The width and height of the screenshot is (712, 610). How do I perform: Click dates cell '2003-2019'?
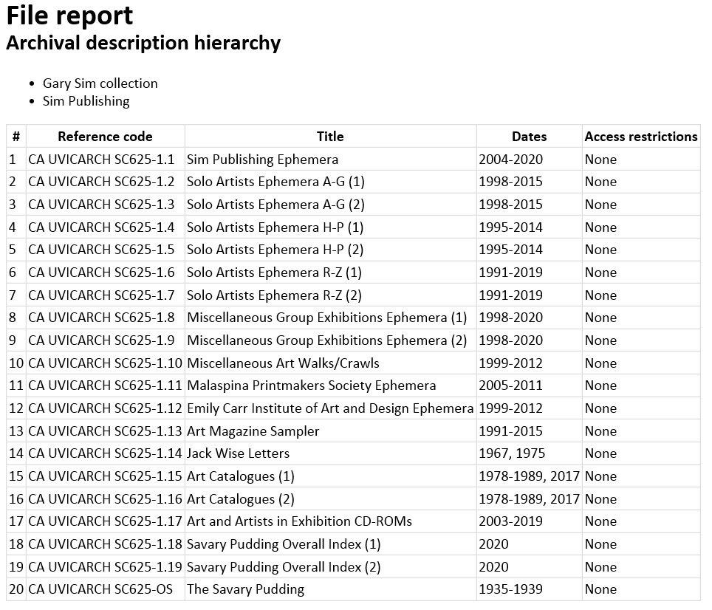click(511, 521)
